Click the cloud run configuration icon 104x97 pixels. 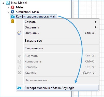click(x=12, y=17)
